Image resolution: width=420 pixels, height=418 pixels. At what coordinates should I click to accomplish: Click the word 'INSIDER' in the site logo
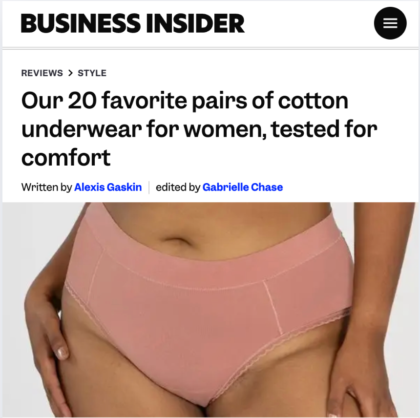195,23
